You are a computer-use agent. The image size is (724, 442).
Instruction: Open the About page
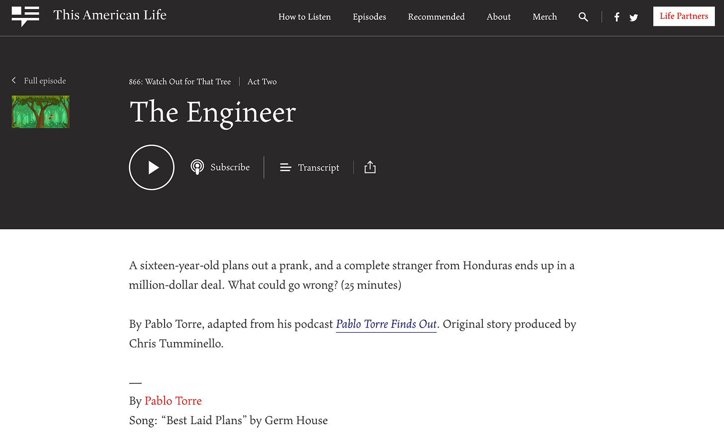[x=499, y=17]
